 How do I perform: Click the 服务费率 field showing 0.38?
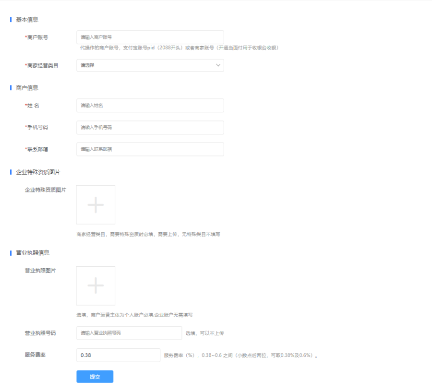tap(118, 355)
